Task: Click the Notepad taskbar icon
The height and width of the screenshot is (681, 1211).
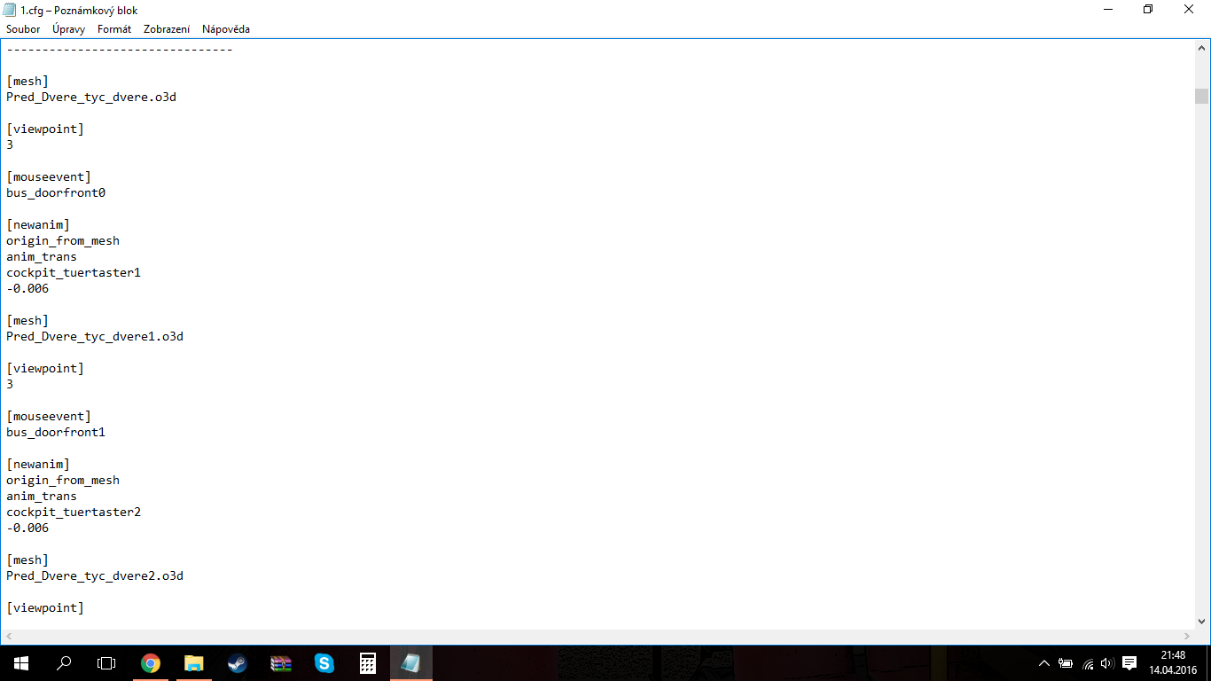Action: pyautogui.click(x=410, y=663)
